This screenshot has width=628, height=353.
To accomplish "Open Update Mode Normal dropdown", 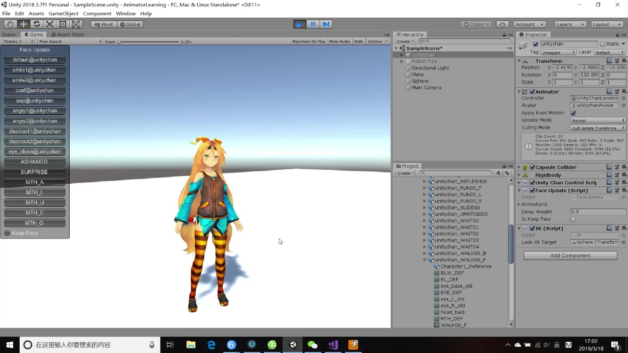I will [598, 120].
